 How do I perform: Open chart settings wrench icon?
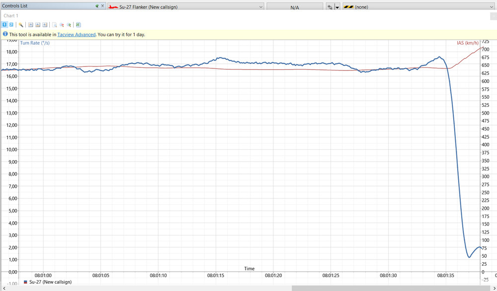click(21, 25)
